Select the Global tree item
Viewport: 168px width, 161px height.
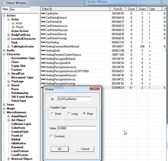[16, 139]
